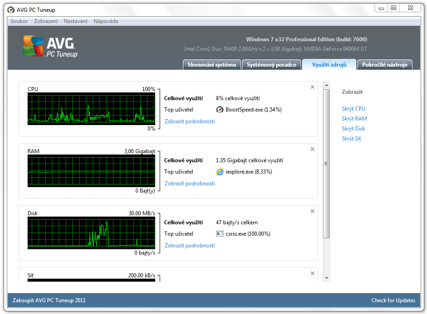Select the Využití zdrojů tab
Viewport: 427px width, 314px height.
pyautogui.click(x=329, y=65)
